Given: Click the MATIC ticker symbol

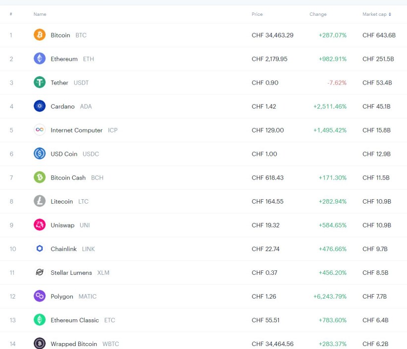Looking at the screenshot, I should 88,297.
